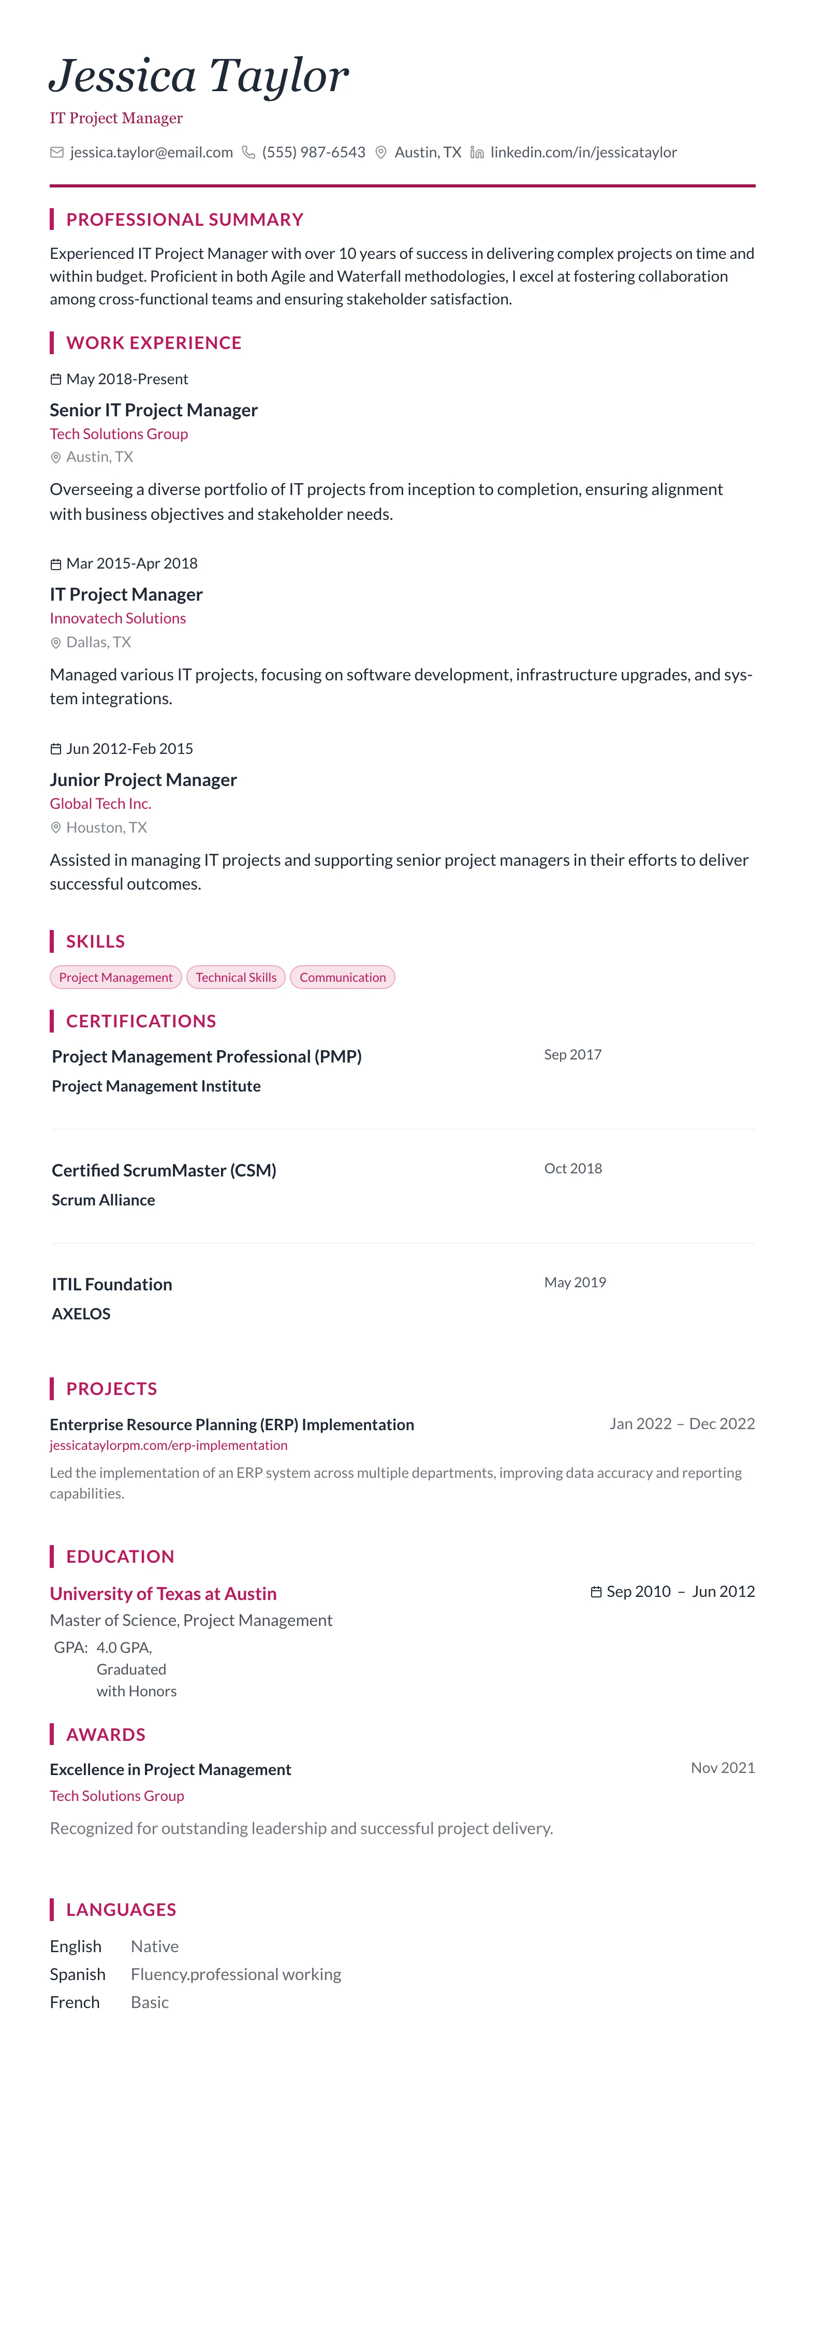This screenshot has width=822, height=2326.
Task: Click the location pin icon beside Houston, TX
Action: pos(56,828)
